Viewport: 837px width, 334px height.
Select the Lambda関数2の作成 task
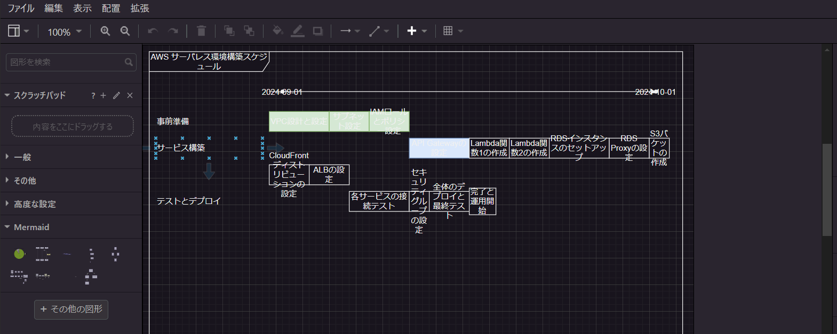coord(529,148)
